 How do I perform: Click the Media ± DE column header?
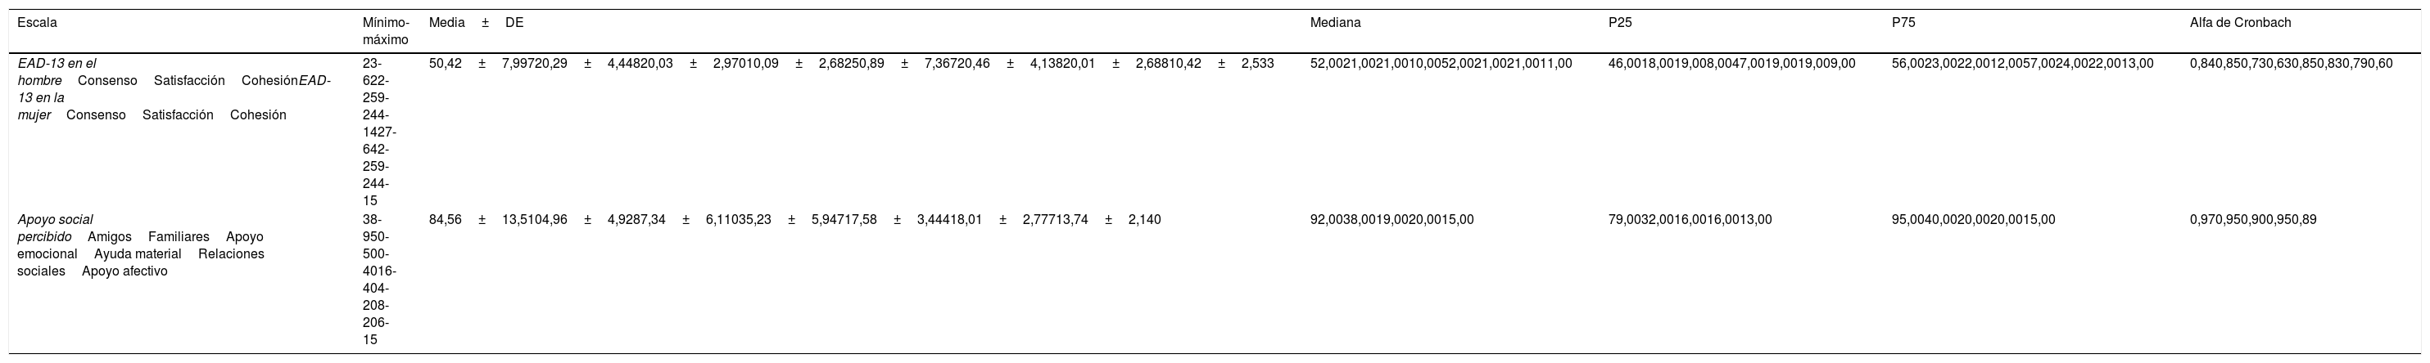coord(475,22)
